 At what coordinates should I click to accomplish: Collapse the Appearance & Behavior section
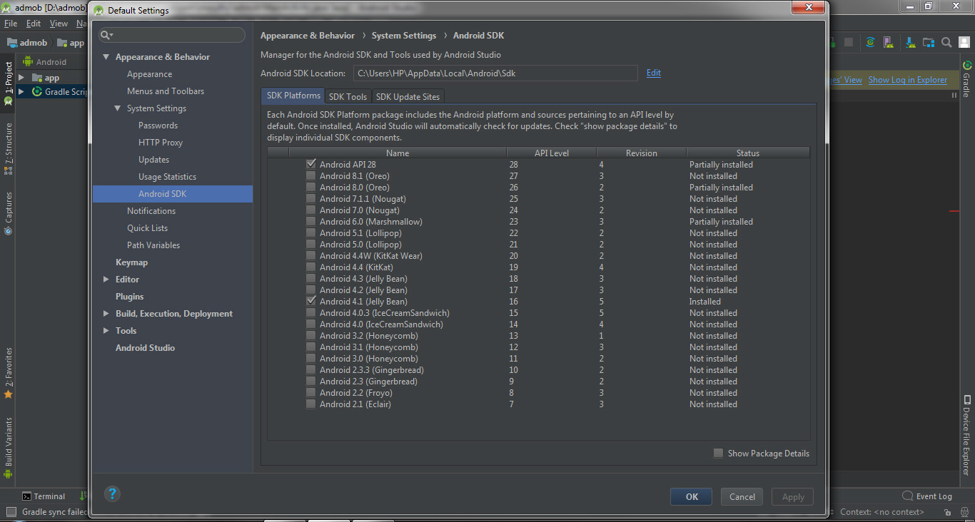click(106, 57)
